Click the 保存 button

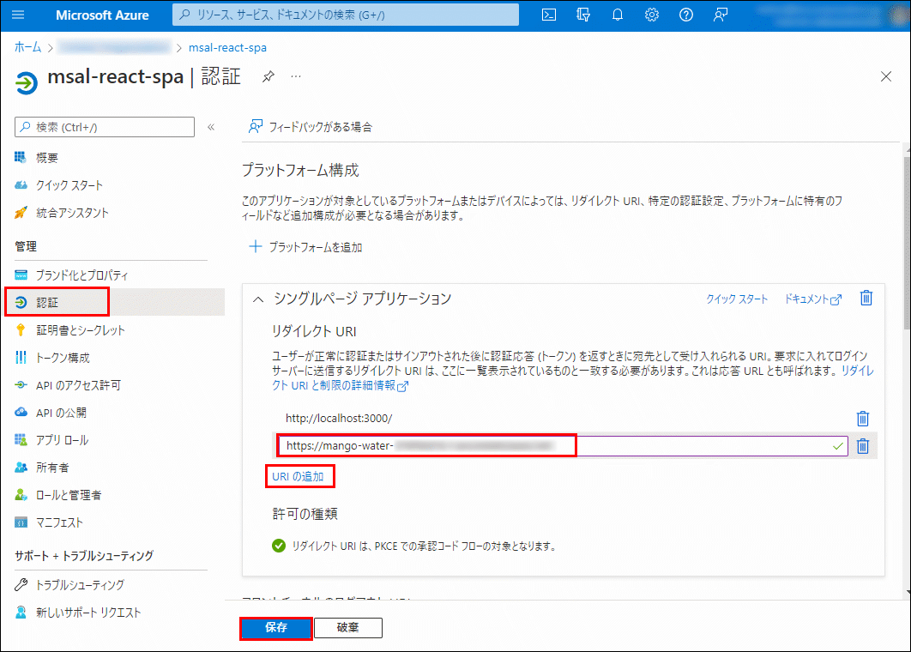point(276,628)
